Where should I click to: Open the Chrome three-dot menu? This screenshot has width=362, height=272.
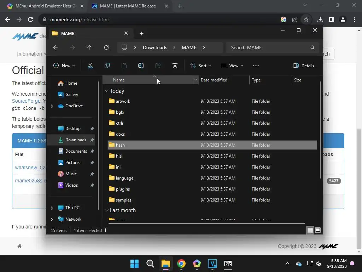[354, 20]
